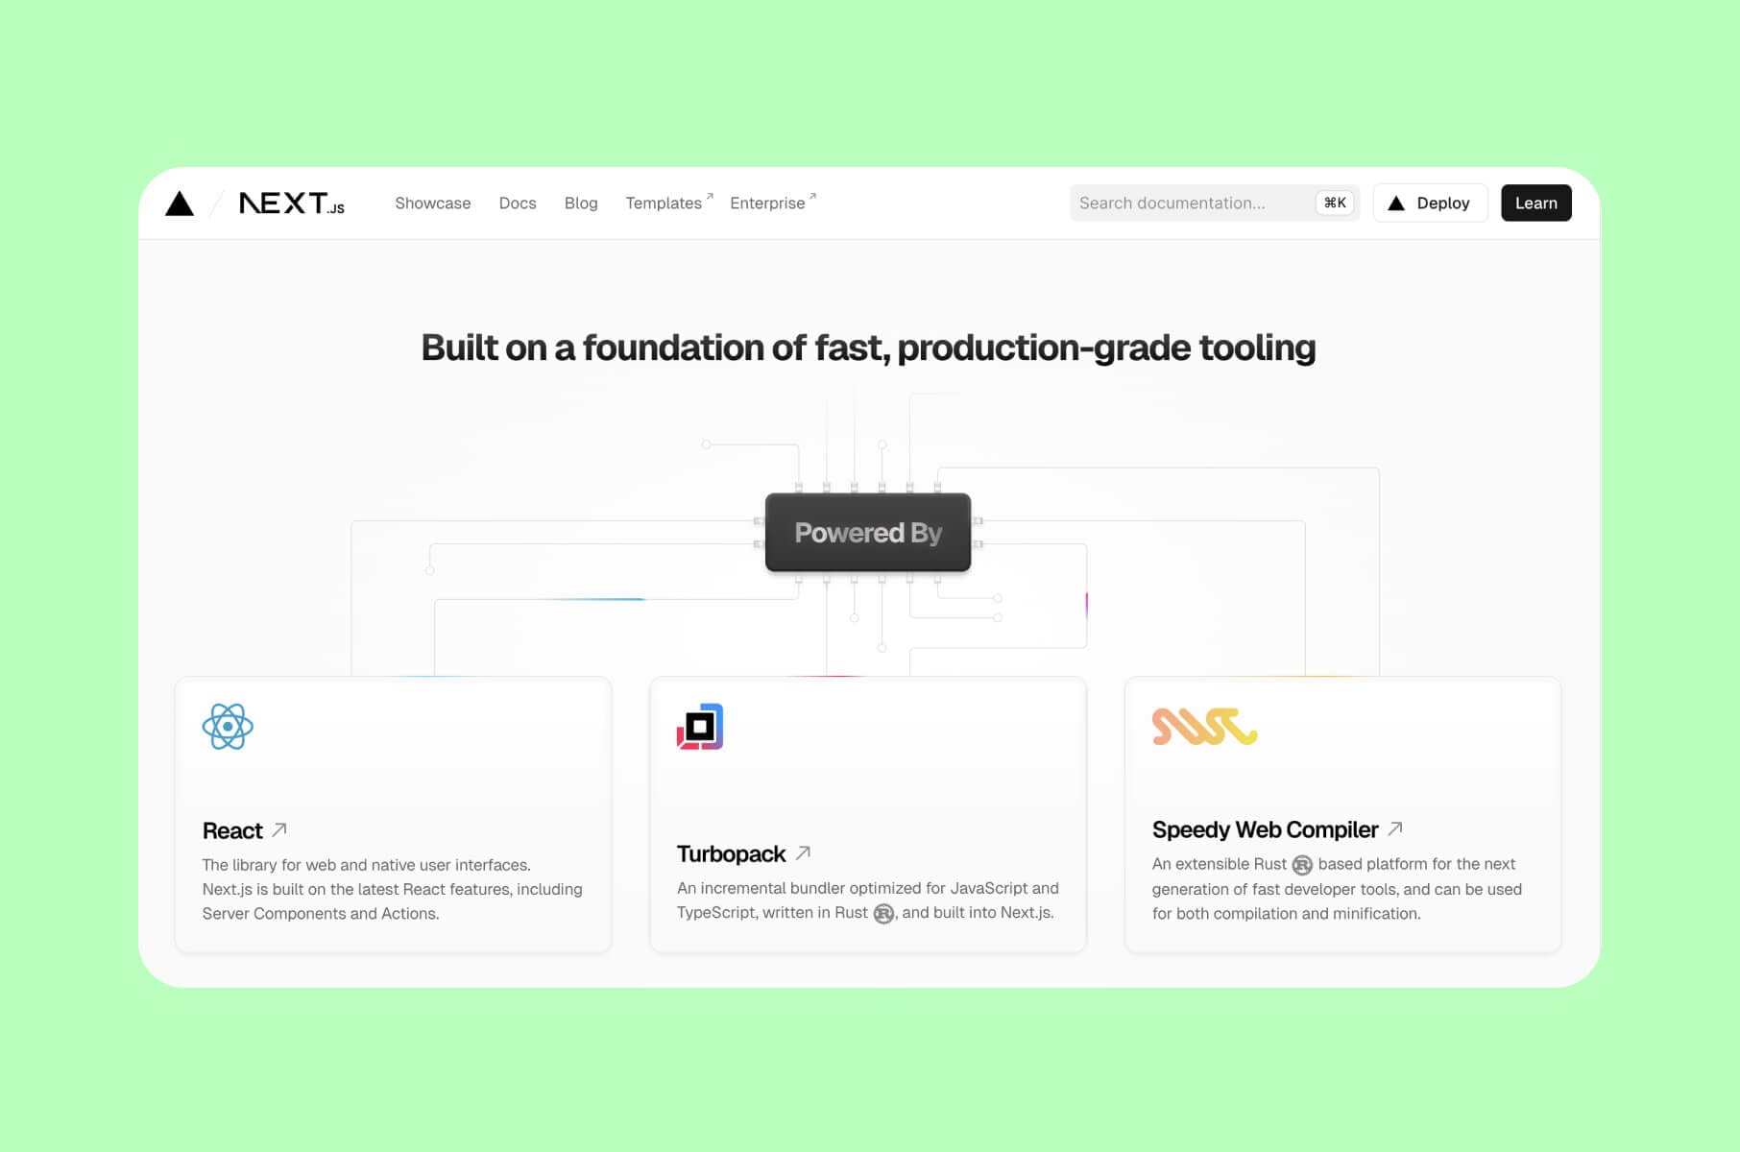Click the Vercel triangle logo
This screenshot has height=1152, width=1740.
[x=180, y=204]
